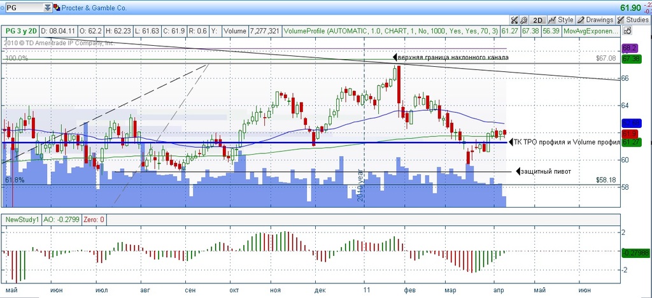This screenshot has height=298, width=652.
Task: Click the NewStudy1 lower study label
Action: click(x=21, y=219)
